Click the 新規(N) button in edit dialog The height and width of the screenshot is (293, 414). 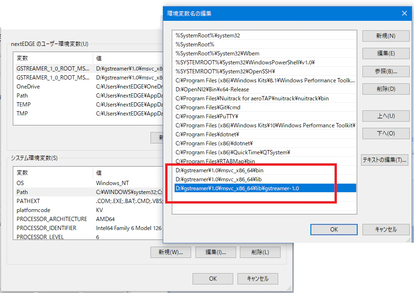click(x=386, y=36)
